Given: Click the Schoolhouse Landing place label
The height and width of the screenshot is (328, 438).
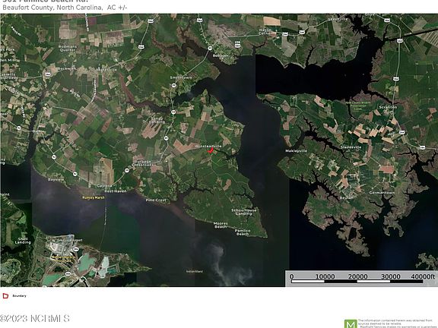Looking at the screenshot, I should [244, 212].
